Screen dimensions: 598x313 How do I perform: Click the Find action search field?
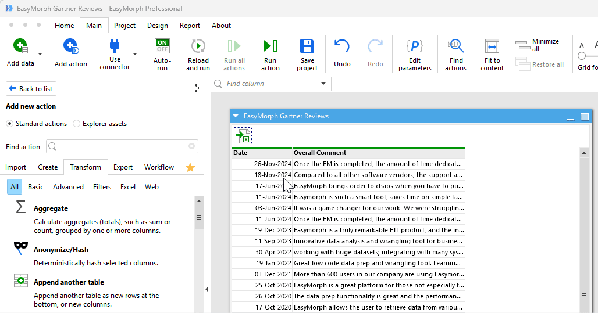pyautogui.click(x=122, y=146)
